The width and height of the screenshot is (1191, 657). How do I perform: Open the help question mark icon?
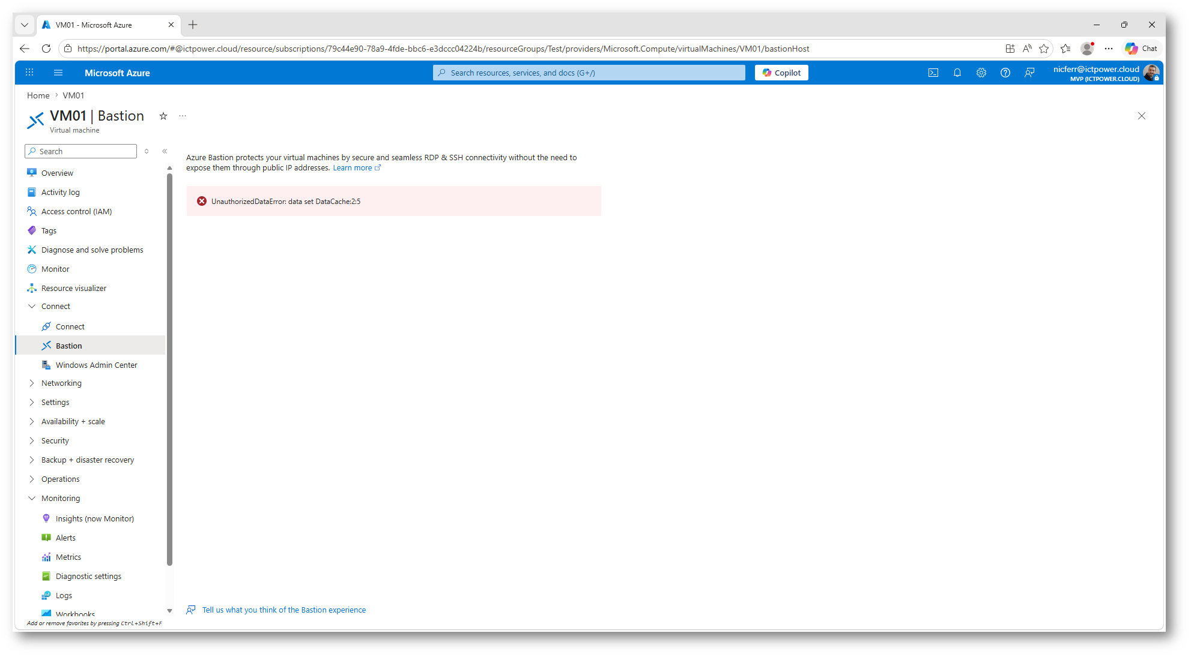pos(1005,73)
